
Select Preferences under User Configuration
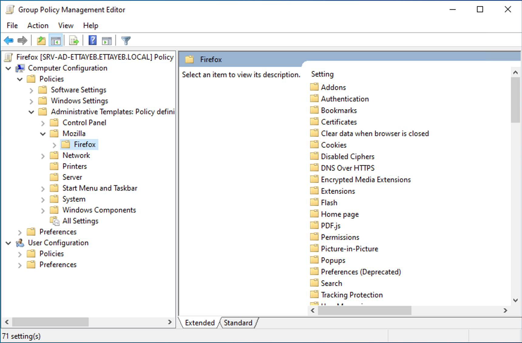(58, 265)
